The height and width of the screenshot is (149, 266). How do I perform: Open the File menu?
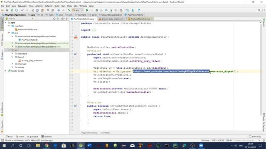[x=2, y=6]
